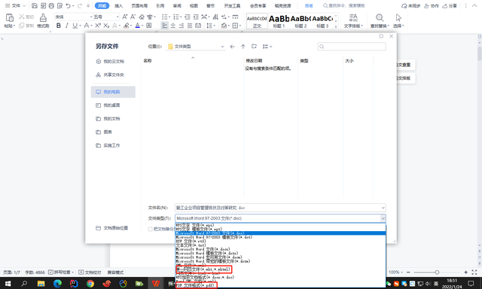Screen dimensions: 482x289
Task: Switch to the Insert ribbon tab
Action: [x=118, y=6]
